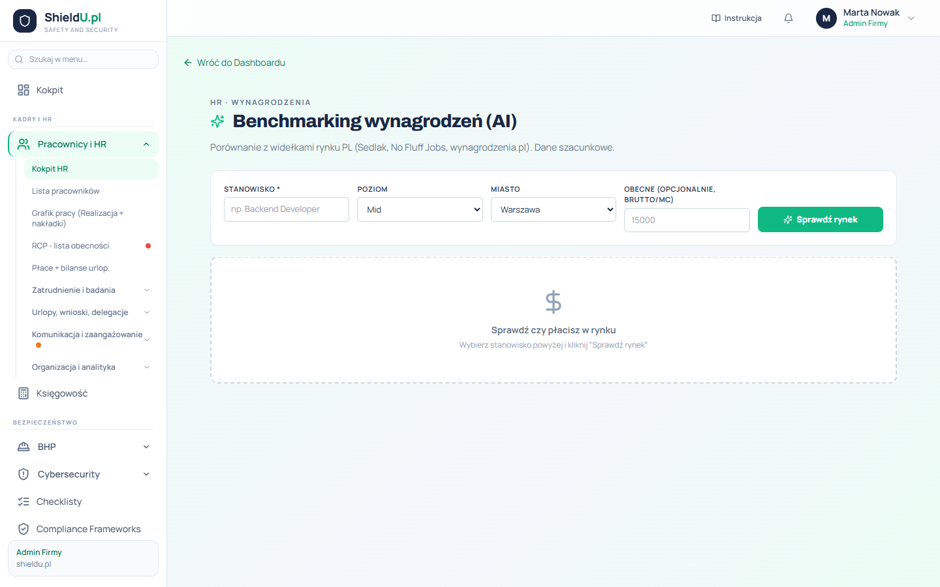Image resolution: width=940 pixels, height=587 pixels.
Task: Expand Organizacja i analityka submenu
Action: click(x=147, y=367)
